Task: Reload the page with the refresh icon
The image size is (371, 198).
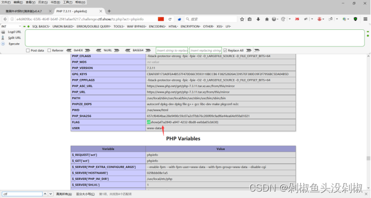Action: (x=170, y=19)
